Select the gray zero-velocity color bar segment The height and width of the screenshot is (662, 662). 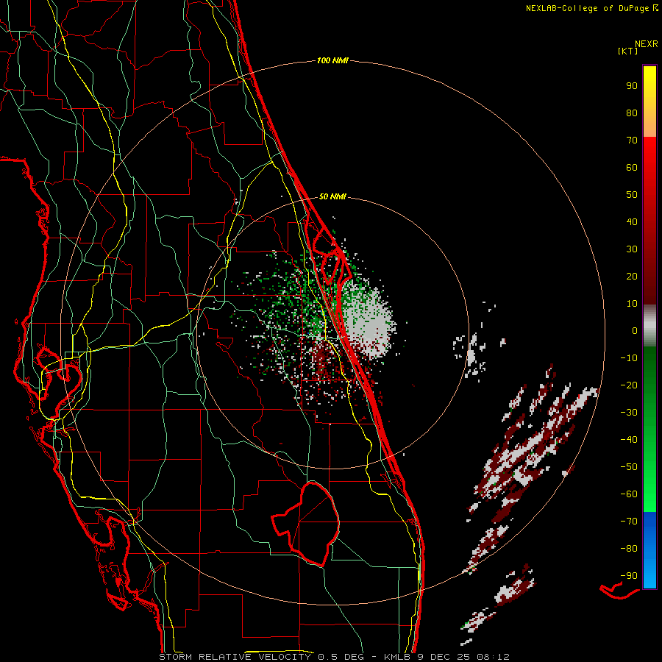point(649,326)
